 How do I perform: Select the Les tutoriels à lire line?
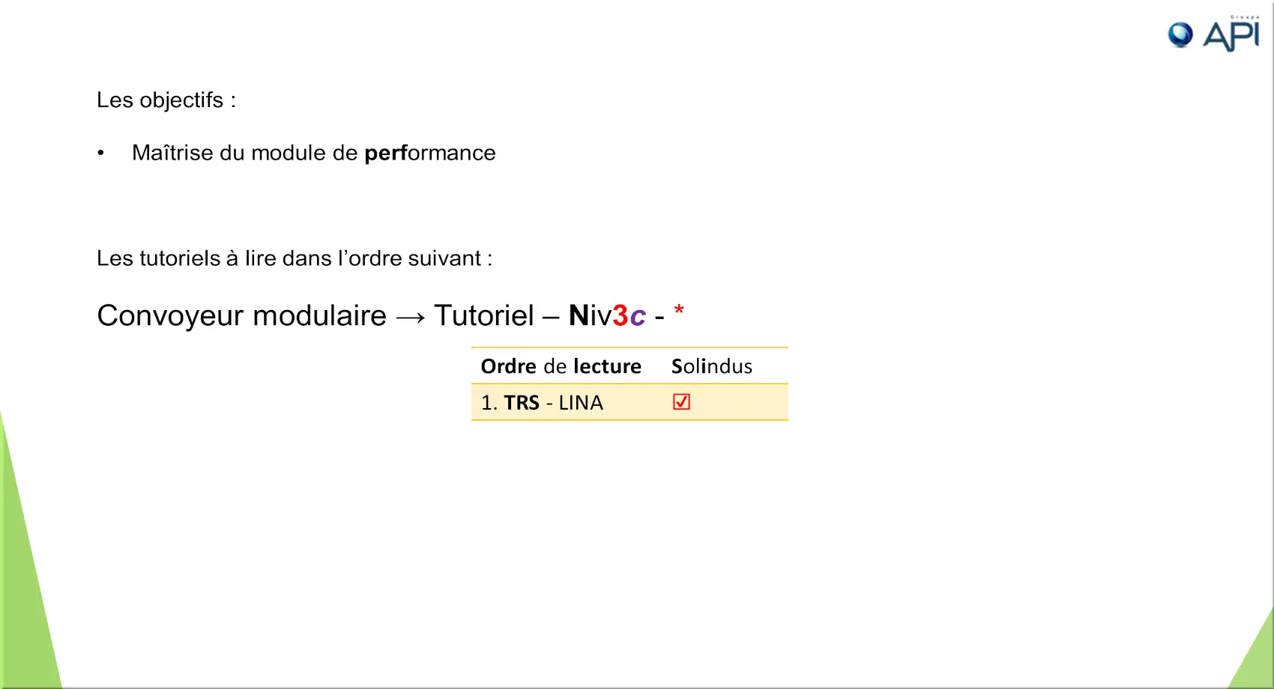[x=295, y=258]
